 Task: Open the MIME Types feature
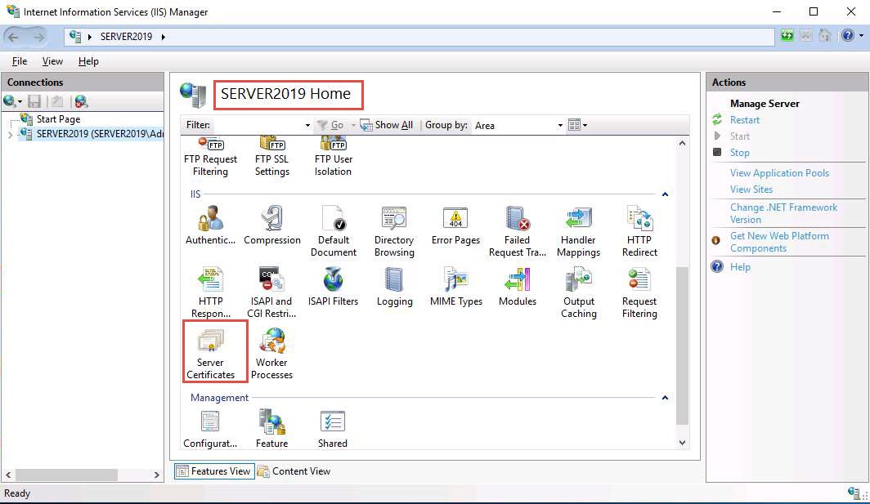455,287
